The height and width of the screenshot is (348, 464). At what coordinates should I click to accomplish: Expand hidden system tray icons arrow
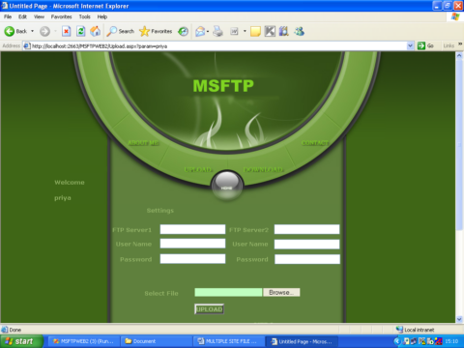397,341
